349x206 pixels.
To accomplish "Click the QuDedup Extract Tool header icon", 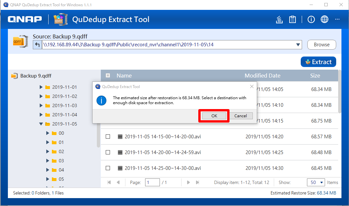I will pos(60,19).
